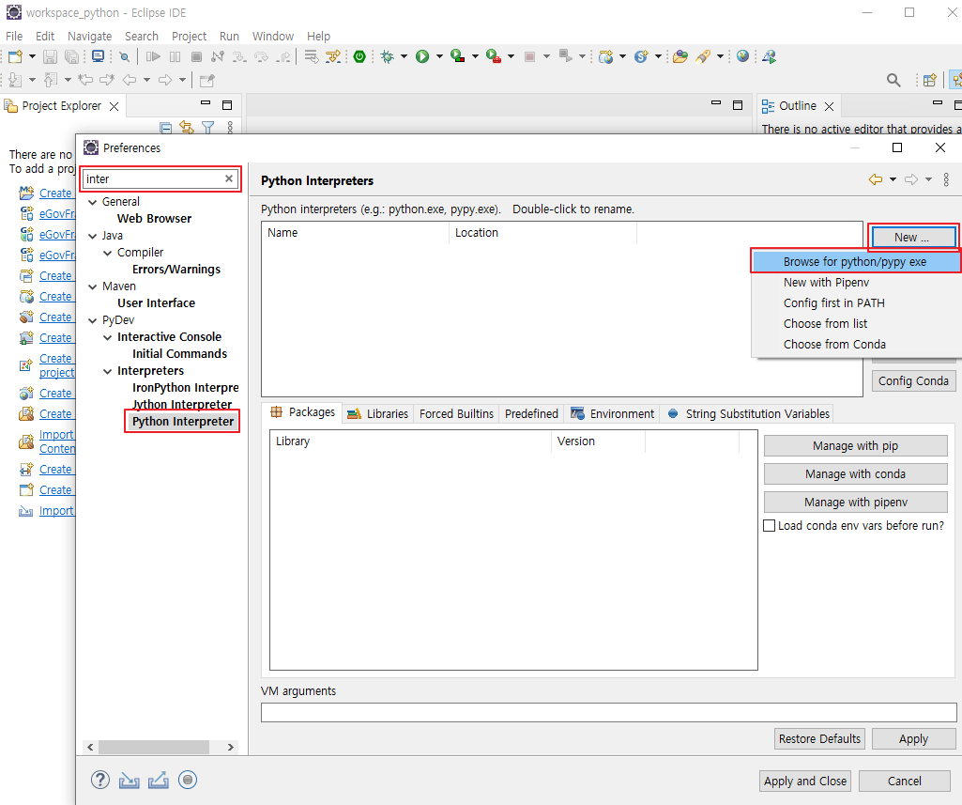
Task: Select New with Pipenv option
Action: pos(826,283)
